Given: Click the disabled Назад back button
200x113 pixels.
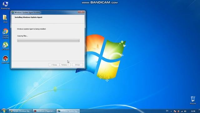Looking at the screenshot, I should point(54,65).
